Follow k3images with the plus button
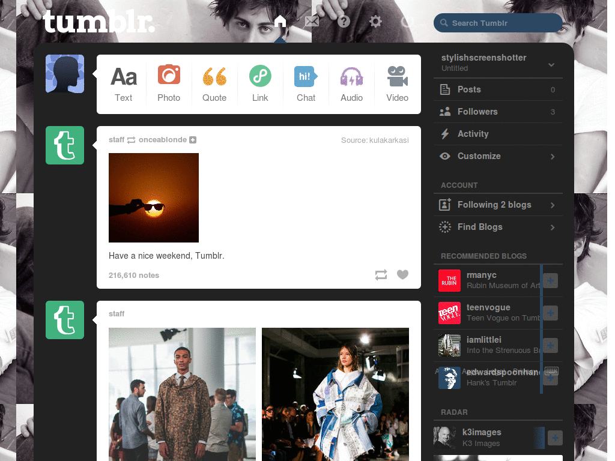615x461 pixels. (x=555, y=438)
